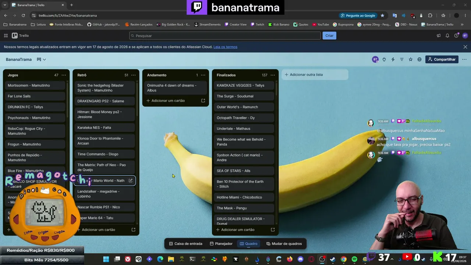The width and height of the screenshot is (471, 265).
Task: Click the browser address bar URL
Action: pyautogui.click(x=68, y=15)
